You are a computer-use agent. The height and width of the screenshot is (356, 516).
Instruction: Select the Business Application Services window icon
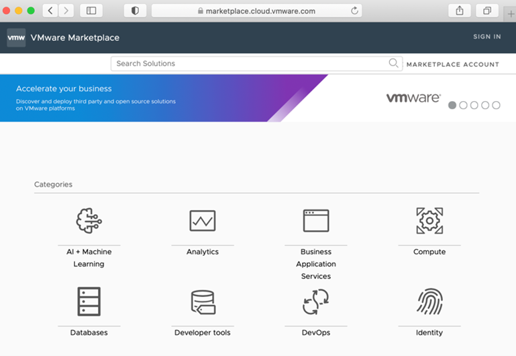coord(316,220)
